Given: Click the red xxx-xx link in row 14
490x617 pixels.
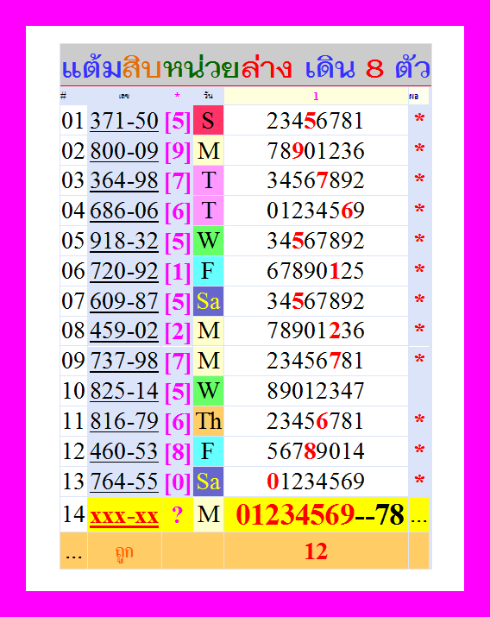Looking at the screenshot, I should point(124,515).
